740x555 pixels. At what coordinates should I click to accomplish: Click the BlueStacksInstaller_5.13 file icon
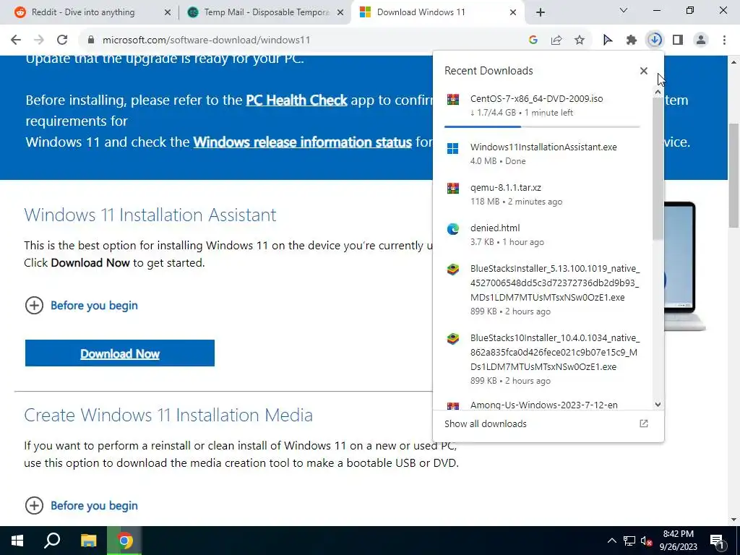[453, 270]
